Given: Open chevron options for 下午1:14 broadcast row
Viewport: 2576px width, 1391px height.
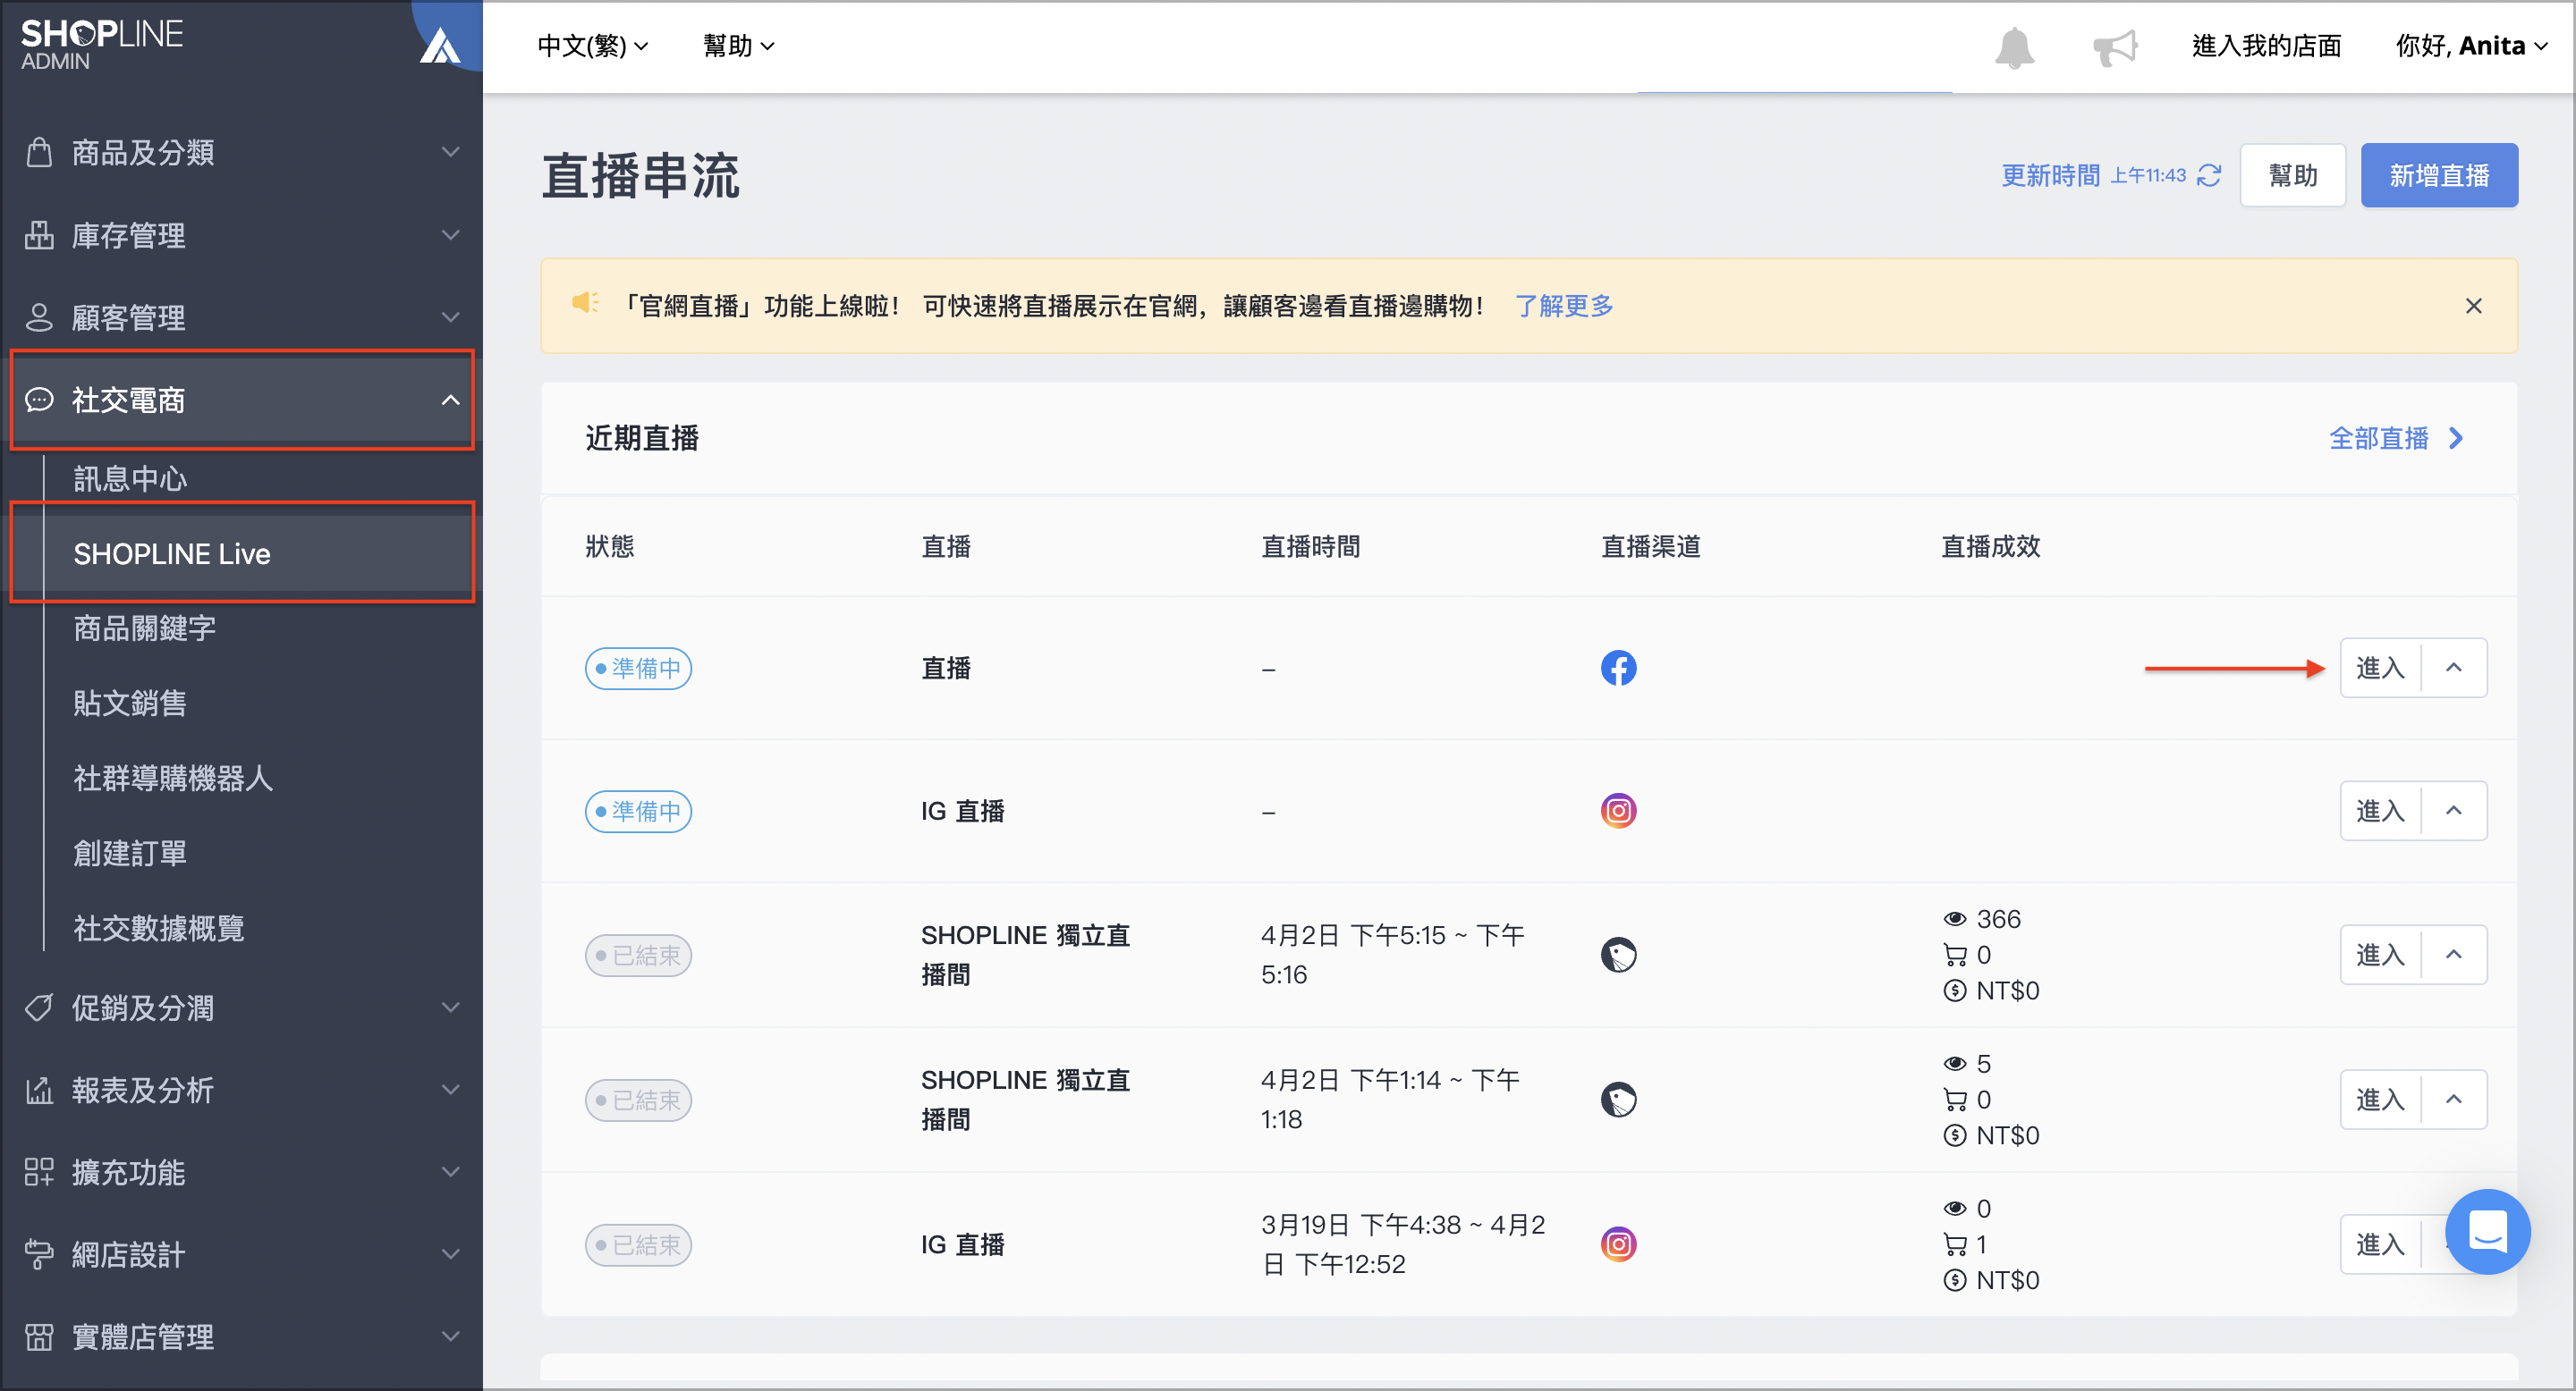Looking at the screenshot, I should coord(2453,1100).
